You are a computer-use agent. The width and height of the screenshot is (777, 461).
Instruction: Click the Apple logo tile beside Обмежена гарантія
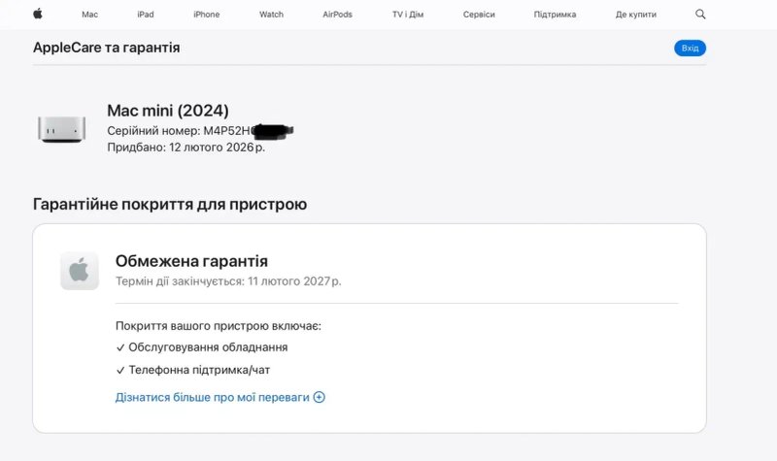tap(80, 271)
